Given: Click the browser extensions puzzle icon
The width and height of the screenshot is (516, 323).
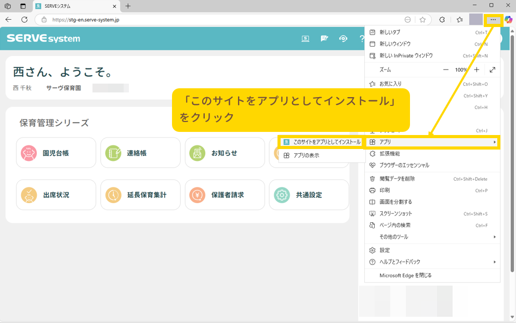Looking at the screenshot, I should point(442,20).
